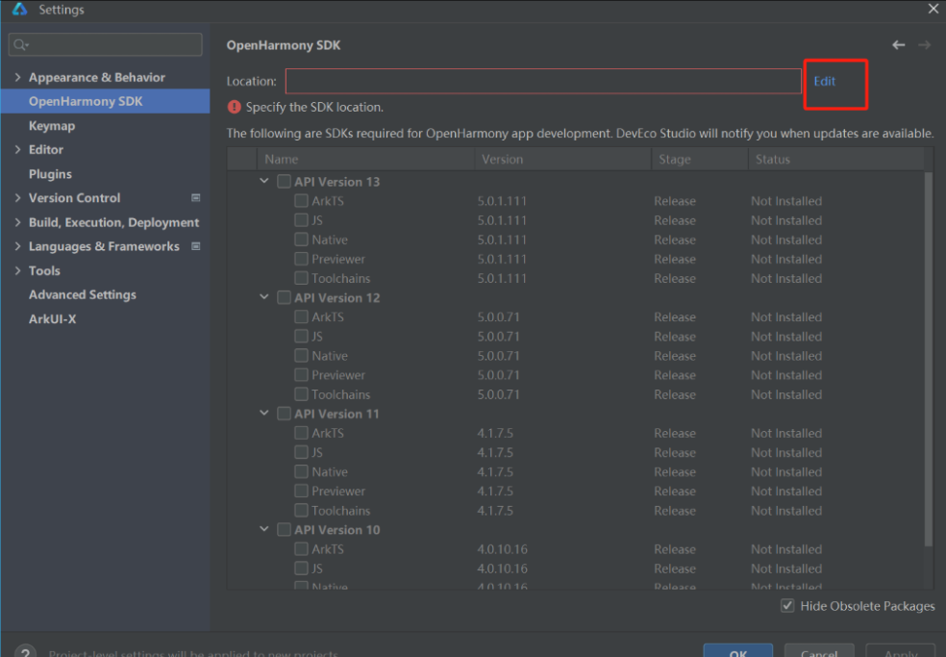
Task: Focus the settings search field
Action: click(x=106, y=44)
